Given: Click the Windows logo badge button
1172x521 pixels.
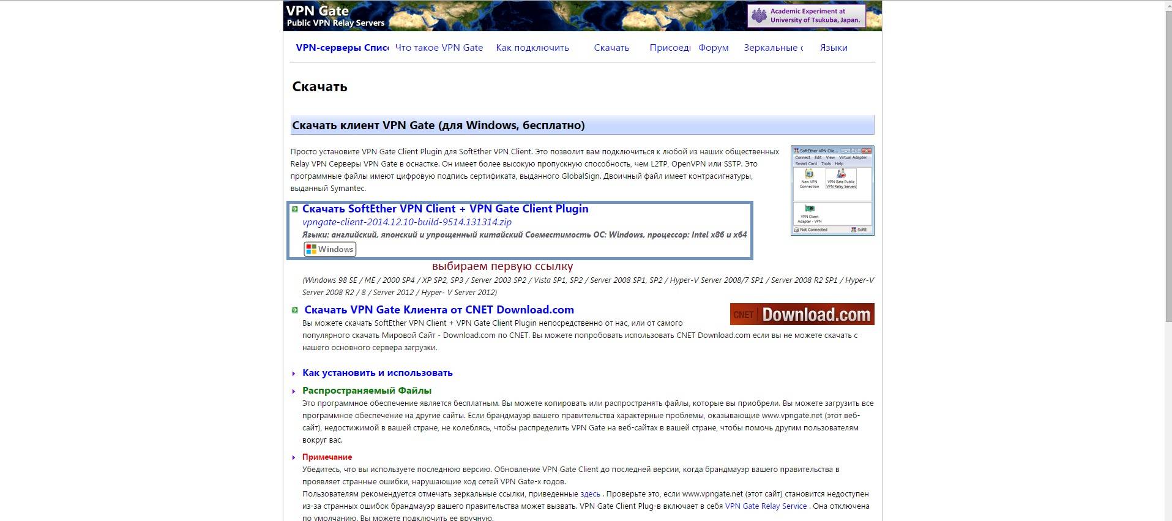Looking at the screenshot, I should click(330, 249).
